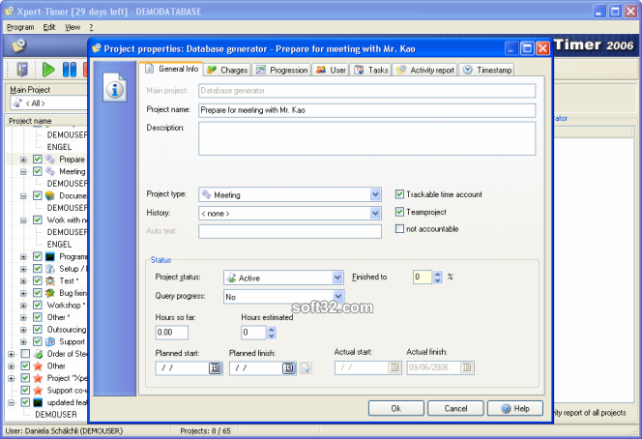The image size is (642, 439).
Task: Open the Tasks tab
Action: pyautogui.click(x=370, y=70)
